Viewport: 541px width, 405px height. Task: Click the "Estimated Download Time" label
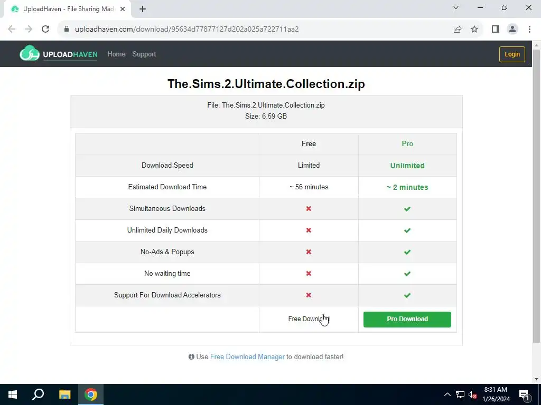[167, 187]
